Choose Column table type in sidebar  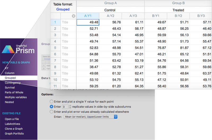(x=10, y=73)
